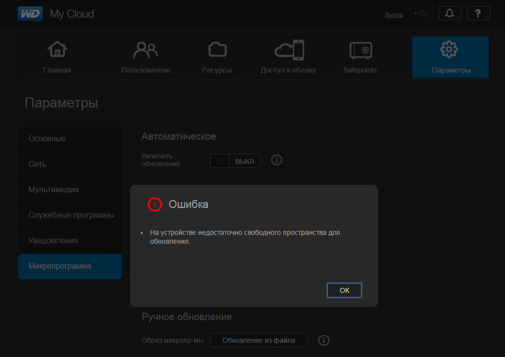Screen dimensions: 505x357
Task: Select Основные in settings sidebar
Action: point(70,139)
